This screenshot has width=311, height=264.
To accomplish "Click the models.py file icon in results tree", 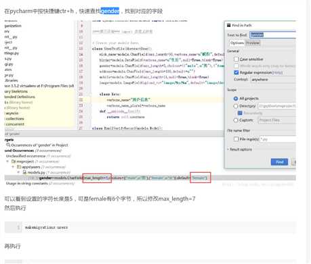I will click(24, 172).
